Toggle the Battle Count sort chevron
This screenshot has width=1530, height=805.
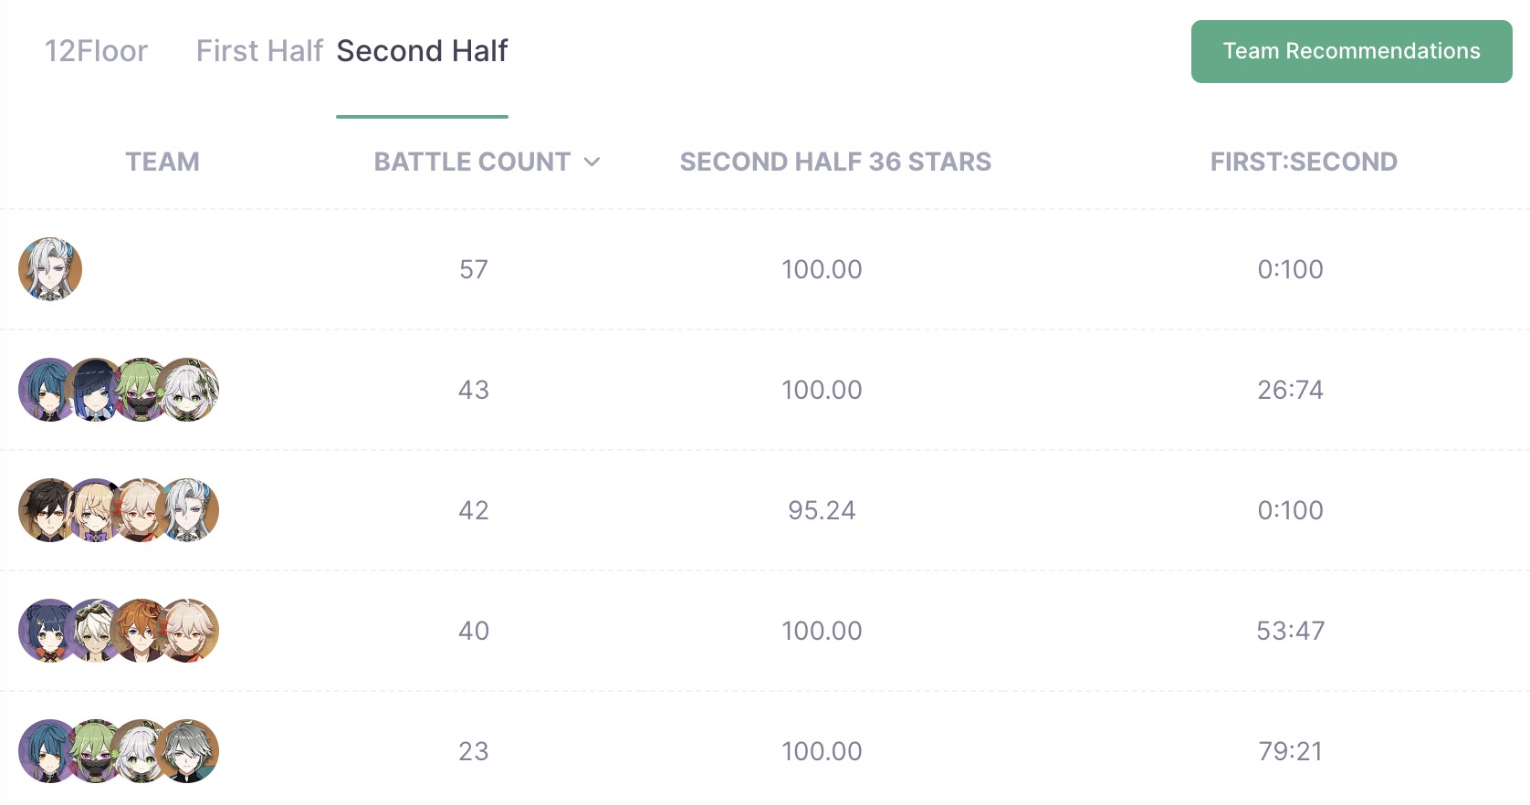pyautogui.click(x=592, y=162)
